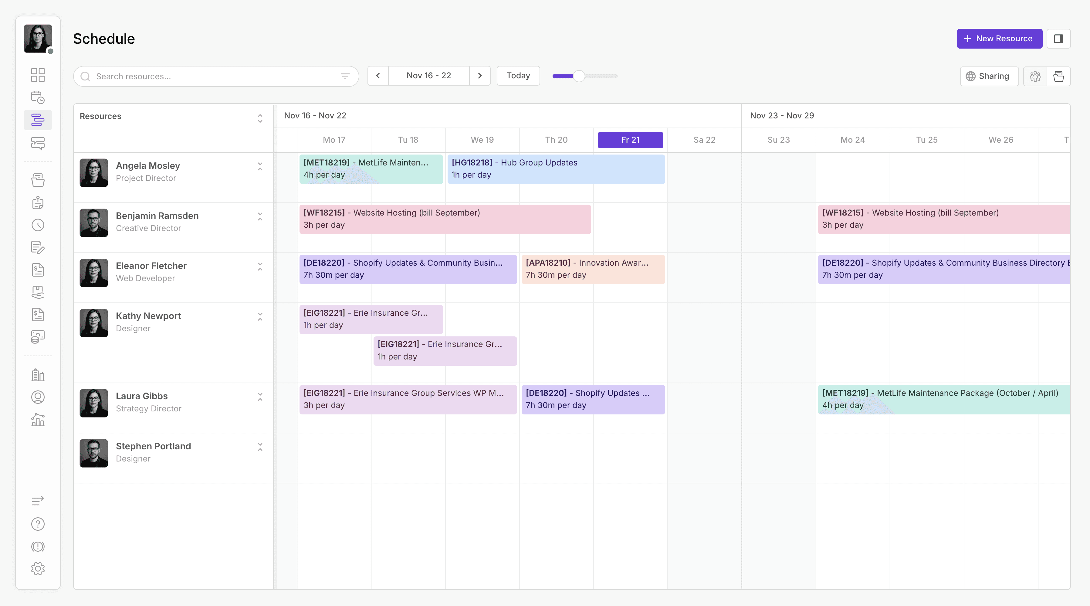Expand the collapsed sidebar menu arrow icon
The height and width of the screenshot is (606, 1090).
[x=38, y=501]
